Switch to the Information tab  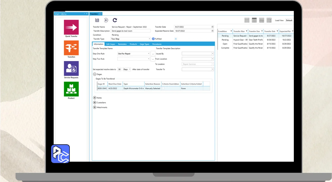(99, 44)
